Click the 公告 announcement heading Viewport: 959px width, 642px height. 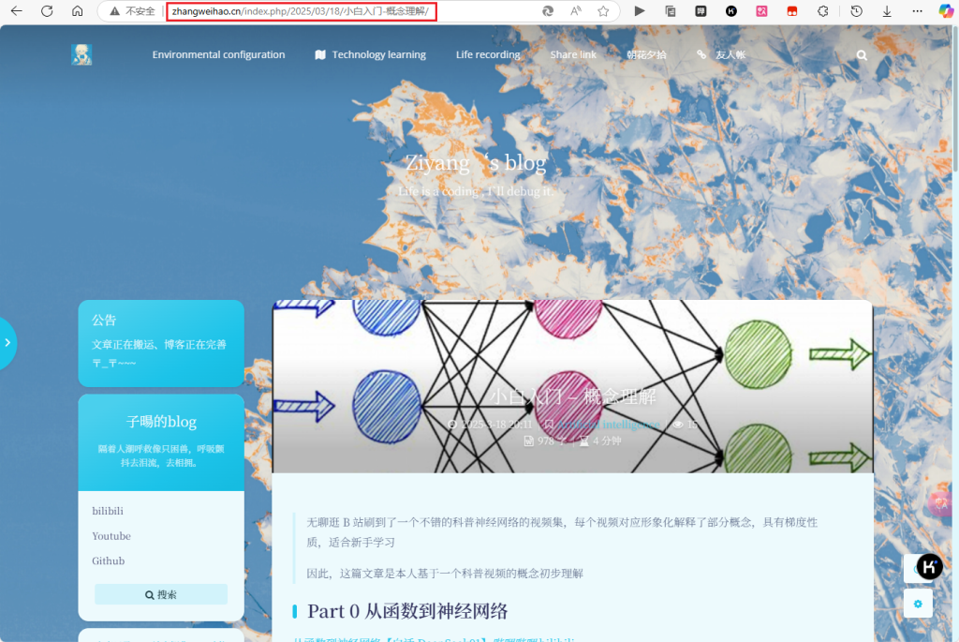pyautogui.click(x=104, y=321)
